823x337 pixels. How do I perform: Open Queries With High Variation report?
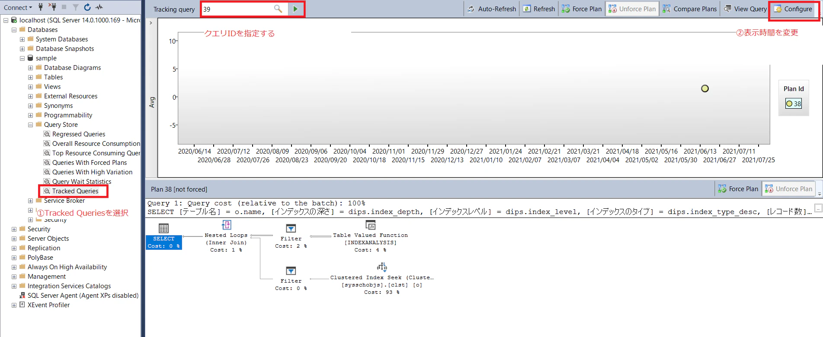point(92,172)
